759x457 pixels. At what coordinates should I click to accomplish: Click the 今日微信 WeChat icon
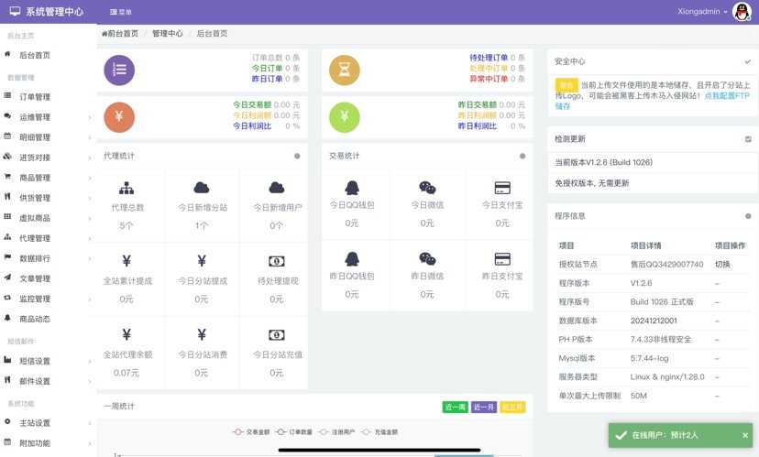tap(427, 188)
